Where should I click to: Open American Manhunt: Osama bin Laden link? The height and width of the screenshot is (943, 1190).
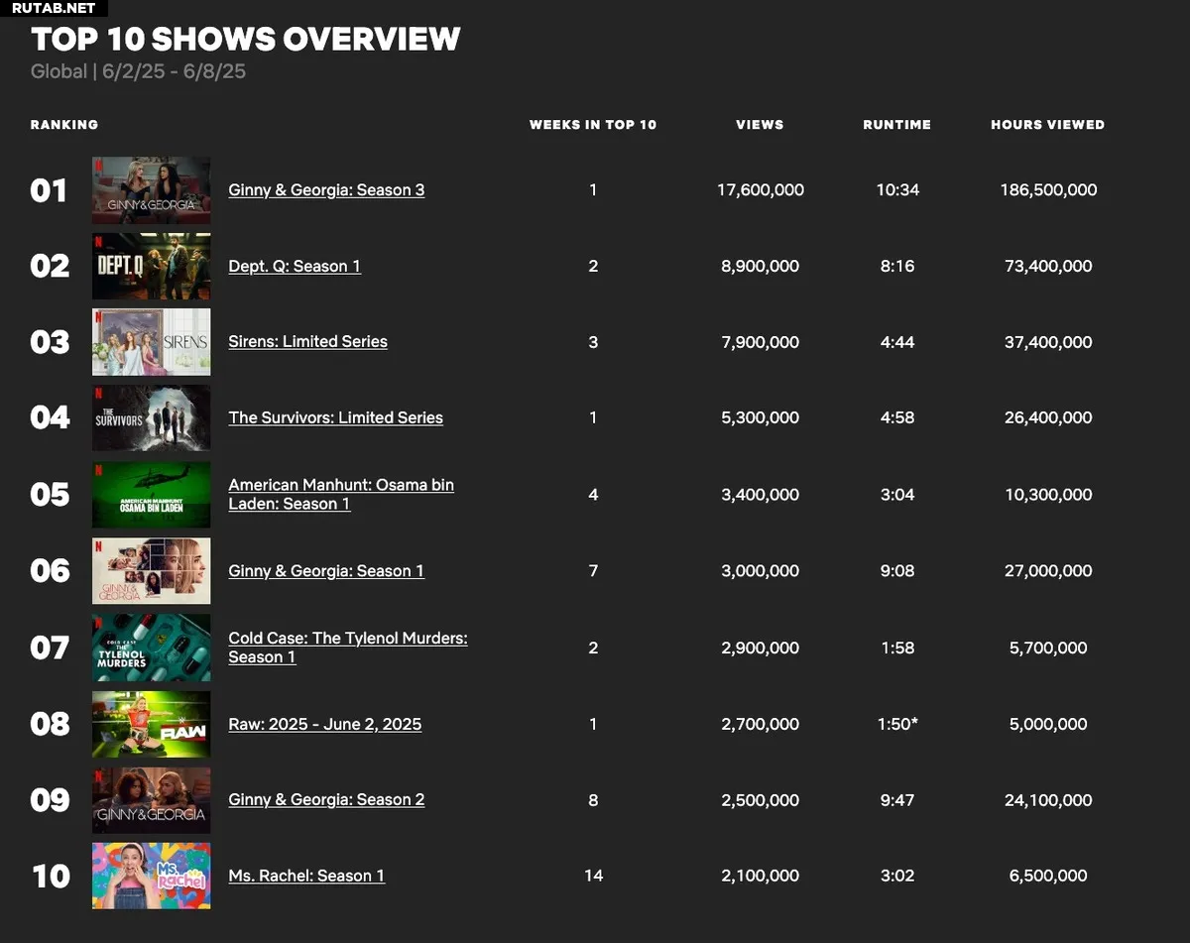(x=341, y=494)
